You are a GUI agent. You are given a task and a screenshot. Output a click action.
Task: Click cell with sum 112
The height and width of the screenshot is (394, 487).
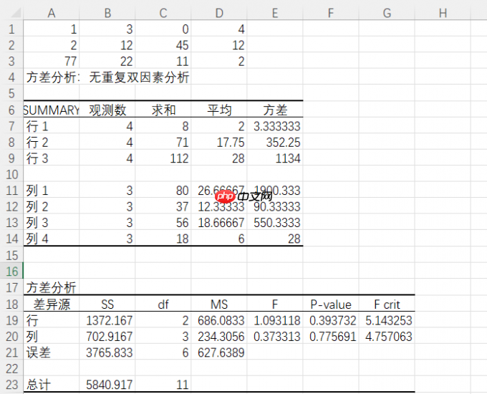point(163,158)
